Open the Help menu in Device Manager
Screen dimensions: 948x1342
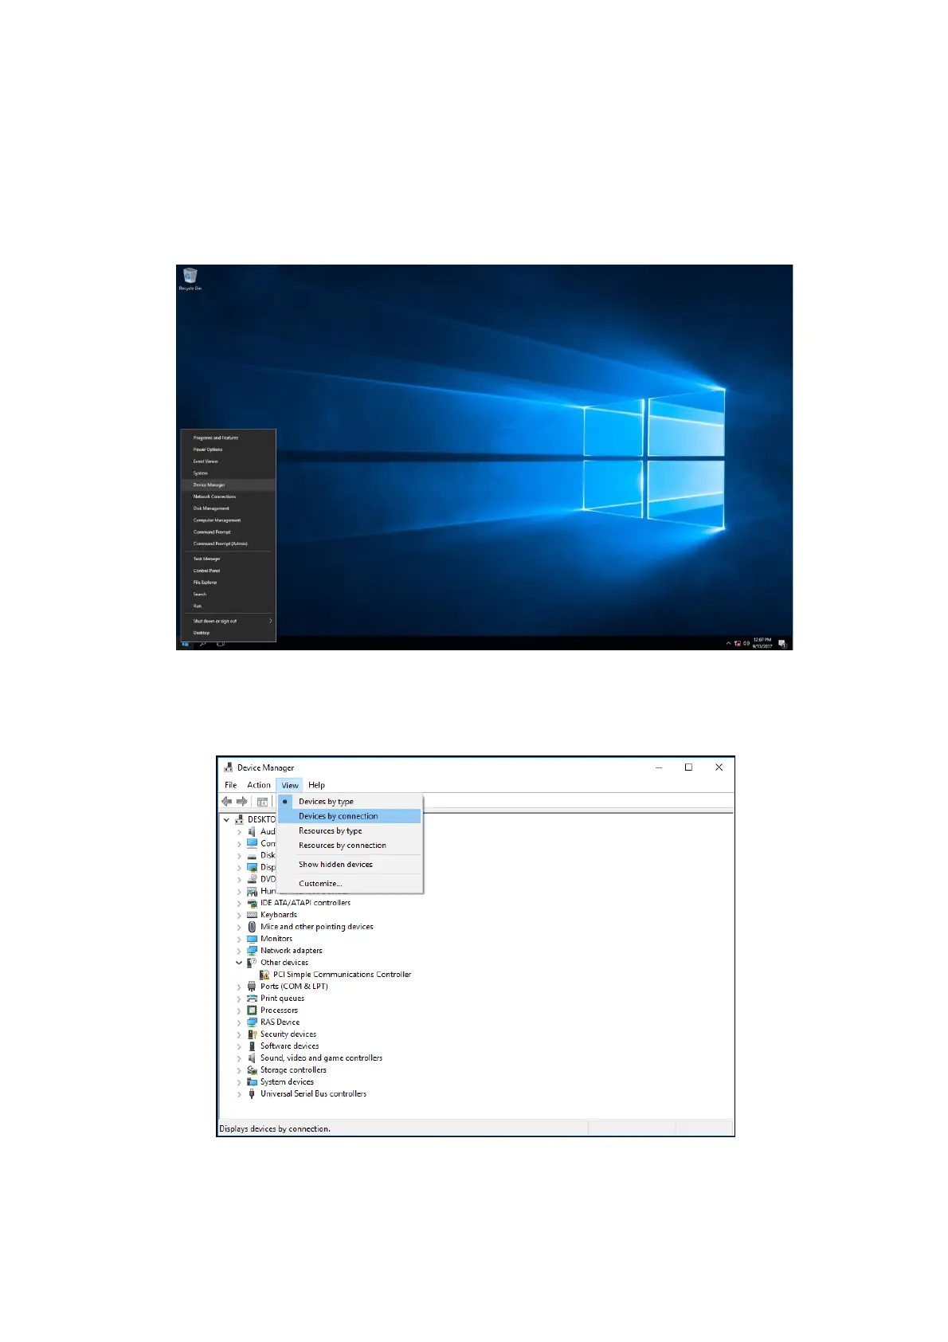(x=316, y=785)
